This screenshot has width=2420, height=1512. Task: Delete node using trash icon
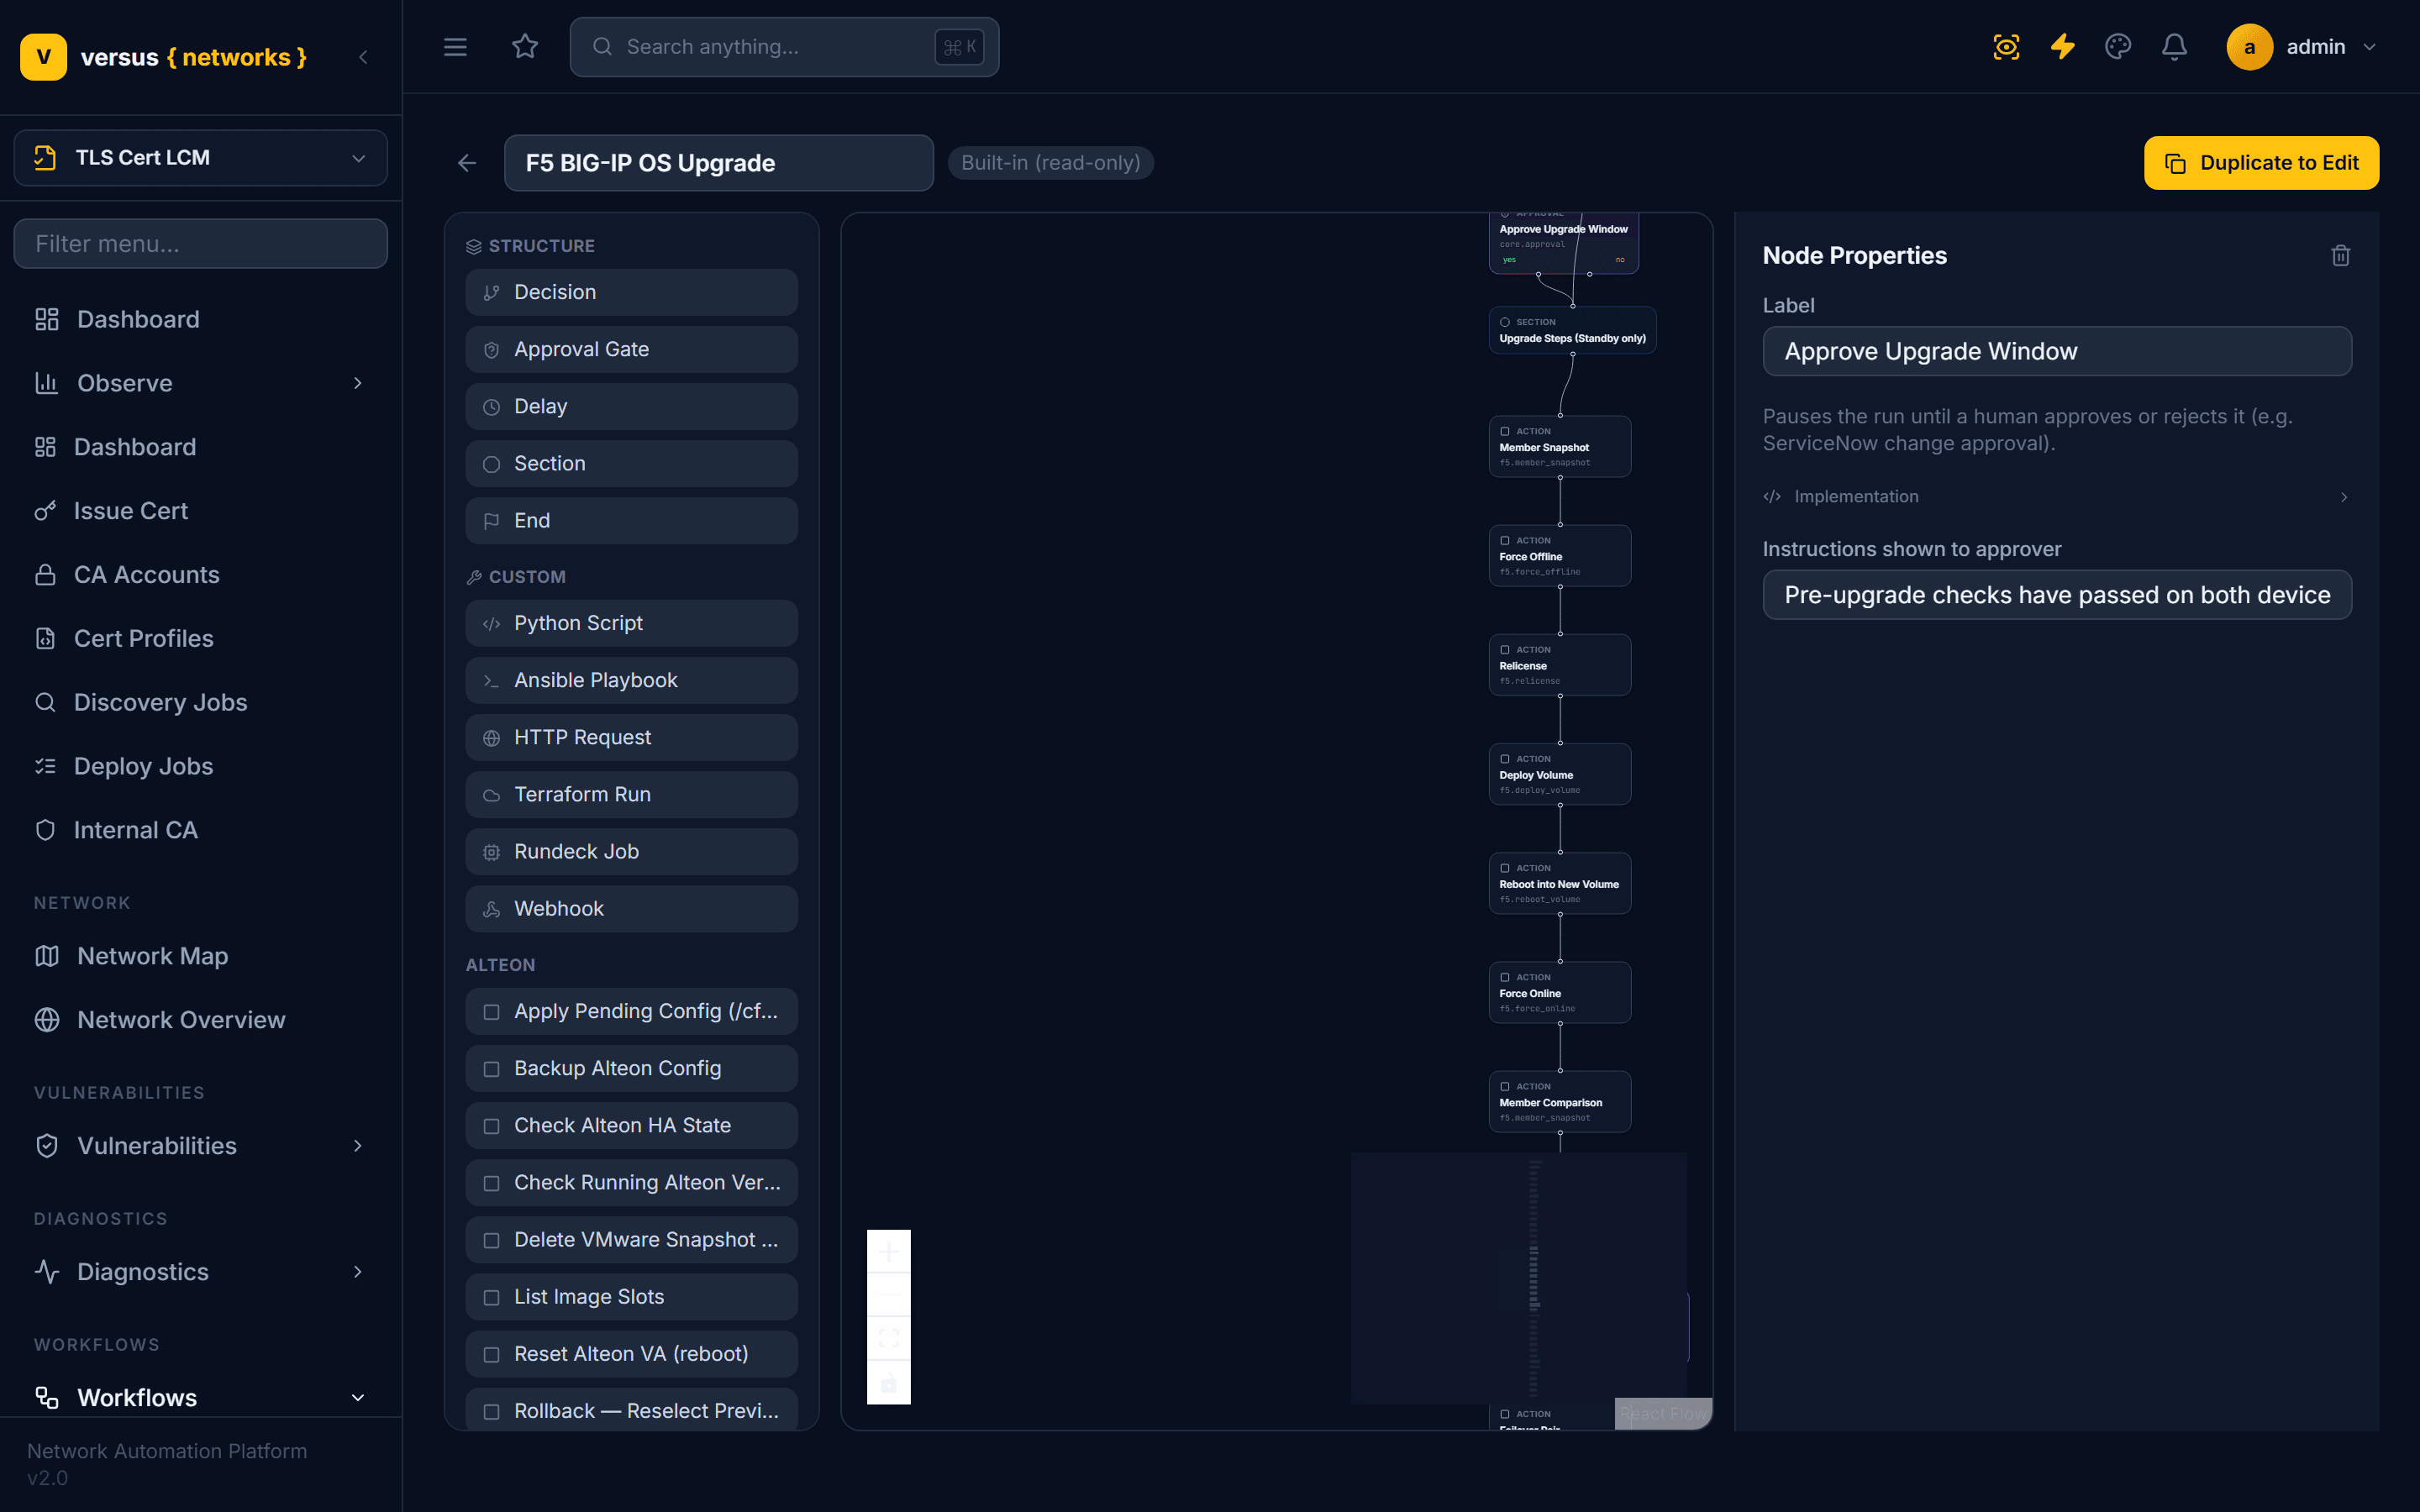tap(2341, 256)
